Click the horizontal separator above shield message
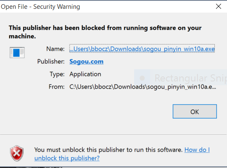 [113, 134]
